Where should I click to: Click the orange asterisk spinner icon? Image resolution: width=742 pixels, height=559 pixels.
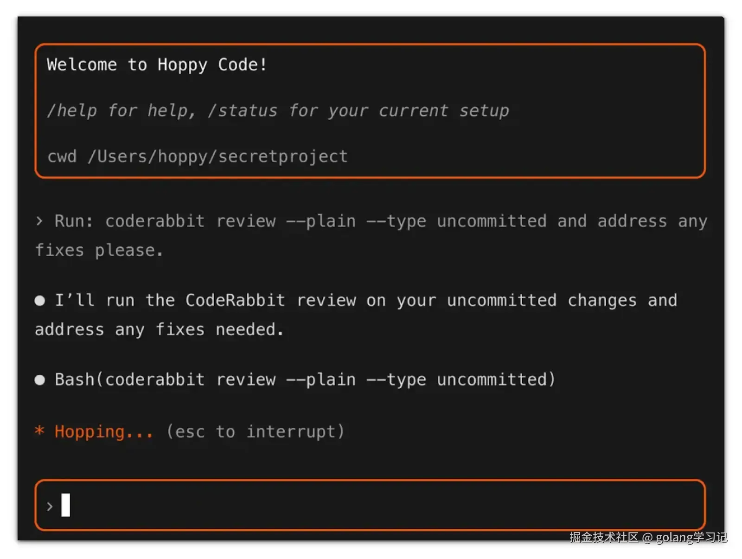click(x=39, y=431)
